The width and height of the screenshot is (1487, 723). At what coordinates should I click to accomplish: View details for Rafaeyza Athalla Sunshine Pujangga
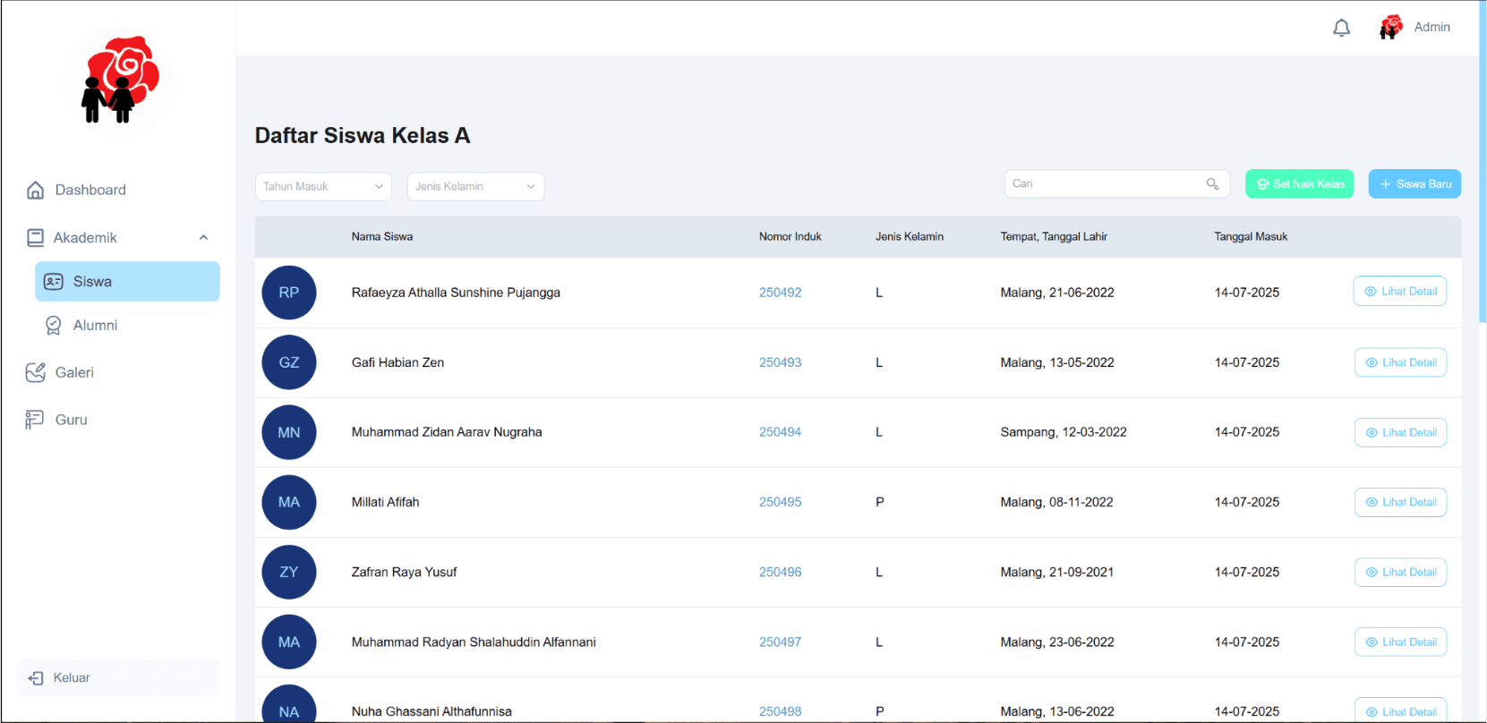(1400, 291)
